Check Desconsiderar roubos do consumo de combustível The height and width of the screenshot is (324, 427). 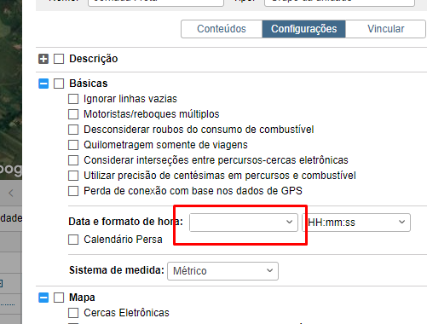coord(73,130)
